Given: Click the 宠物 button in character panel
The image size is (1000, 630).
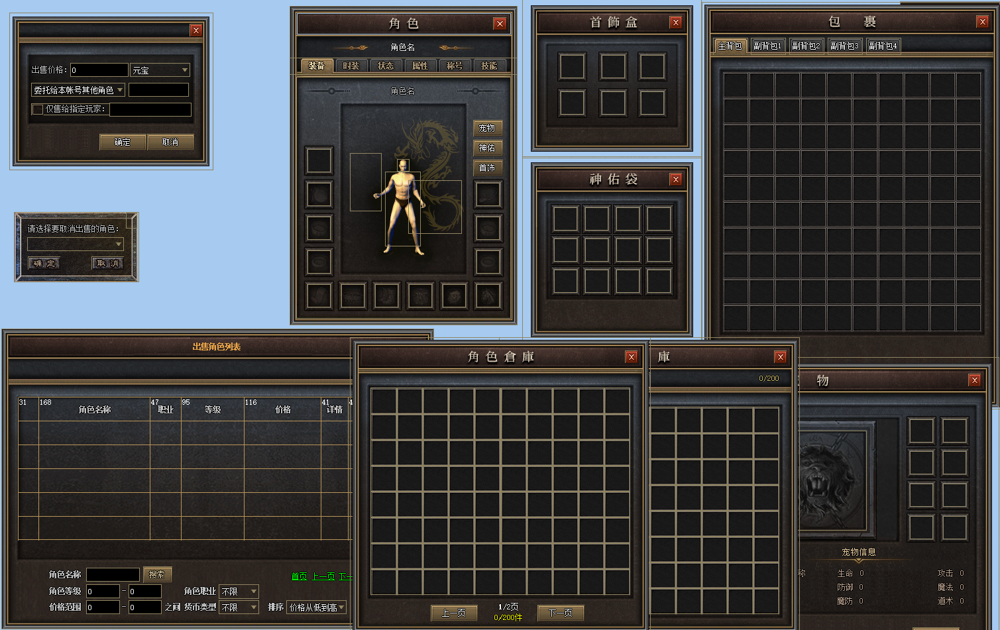Looking at the screenshot, I should (x=487, y=128).
